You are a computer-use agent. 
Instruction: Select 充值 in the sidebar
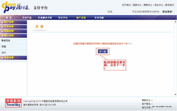tap(4, 47)
